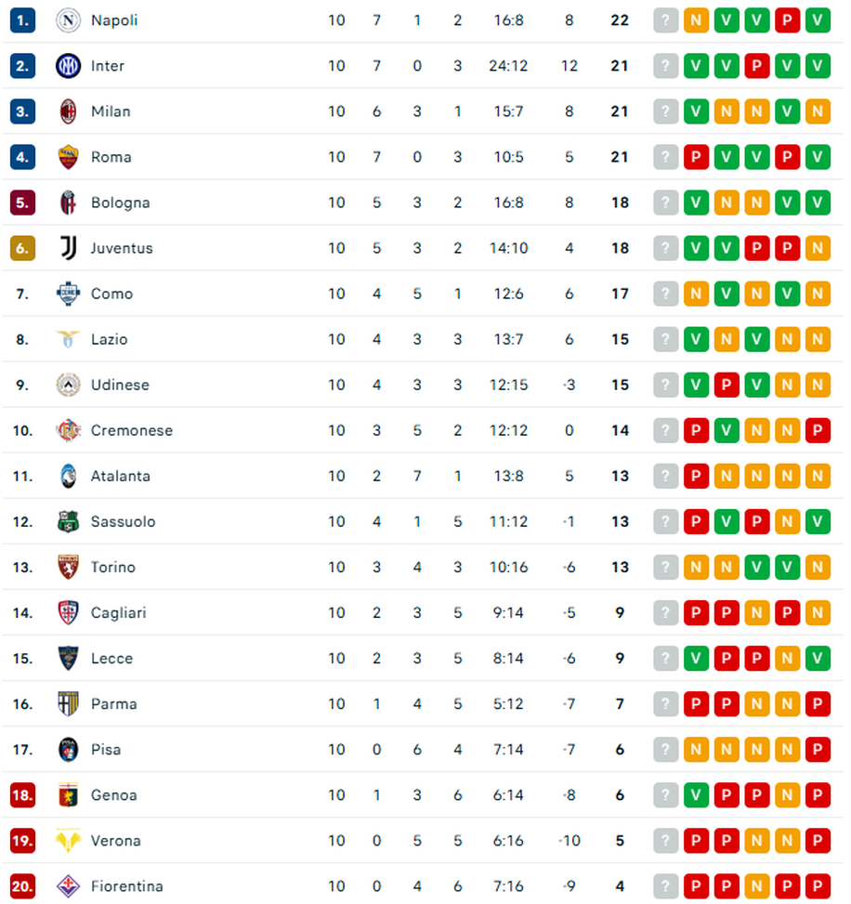The width and height of the screenshot is (851, 904).
Task: Click Verona's most recent N form badge
Action: pyautogui.click(x=788, y=840)
